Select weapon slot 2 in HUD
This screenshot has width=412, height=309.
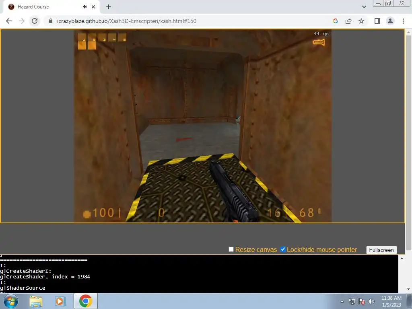coord(92,37)
